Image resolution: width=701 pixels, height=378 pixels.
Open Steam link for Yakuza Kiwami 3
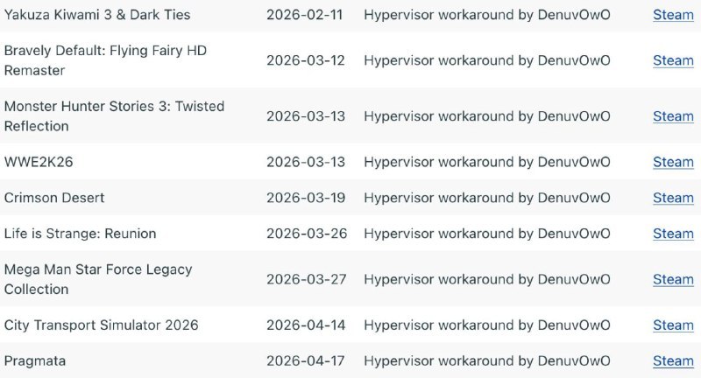(x=673, y=15)
